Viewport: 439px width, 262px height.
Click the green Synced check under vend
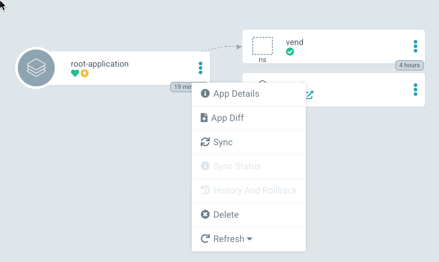pyautogui.click(x=290, y=51)
